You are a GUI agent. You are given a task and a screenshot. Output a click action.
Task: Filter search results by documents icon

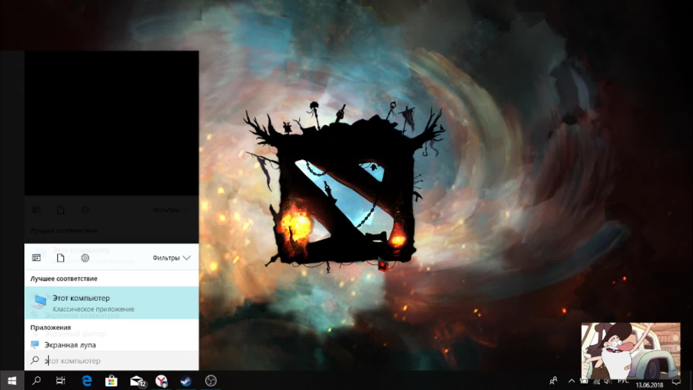(x=61, y=258)
